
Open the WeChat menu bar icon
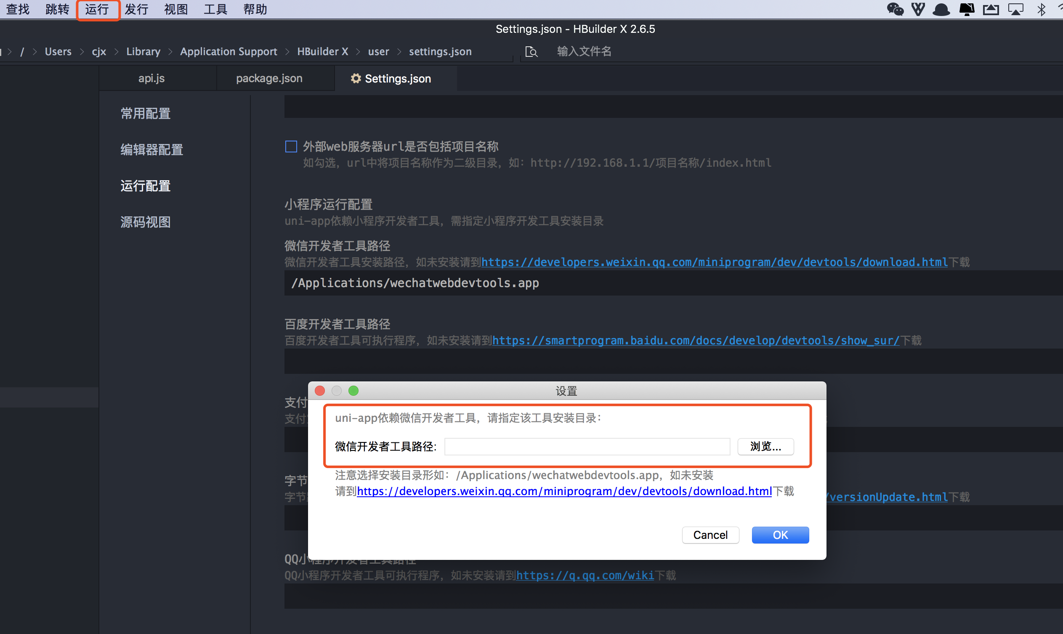(895, 9)
